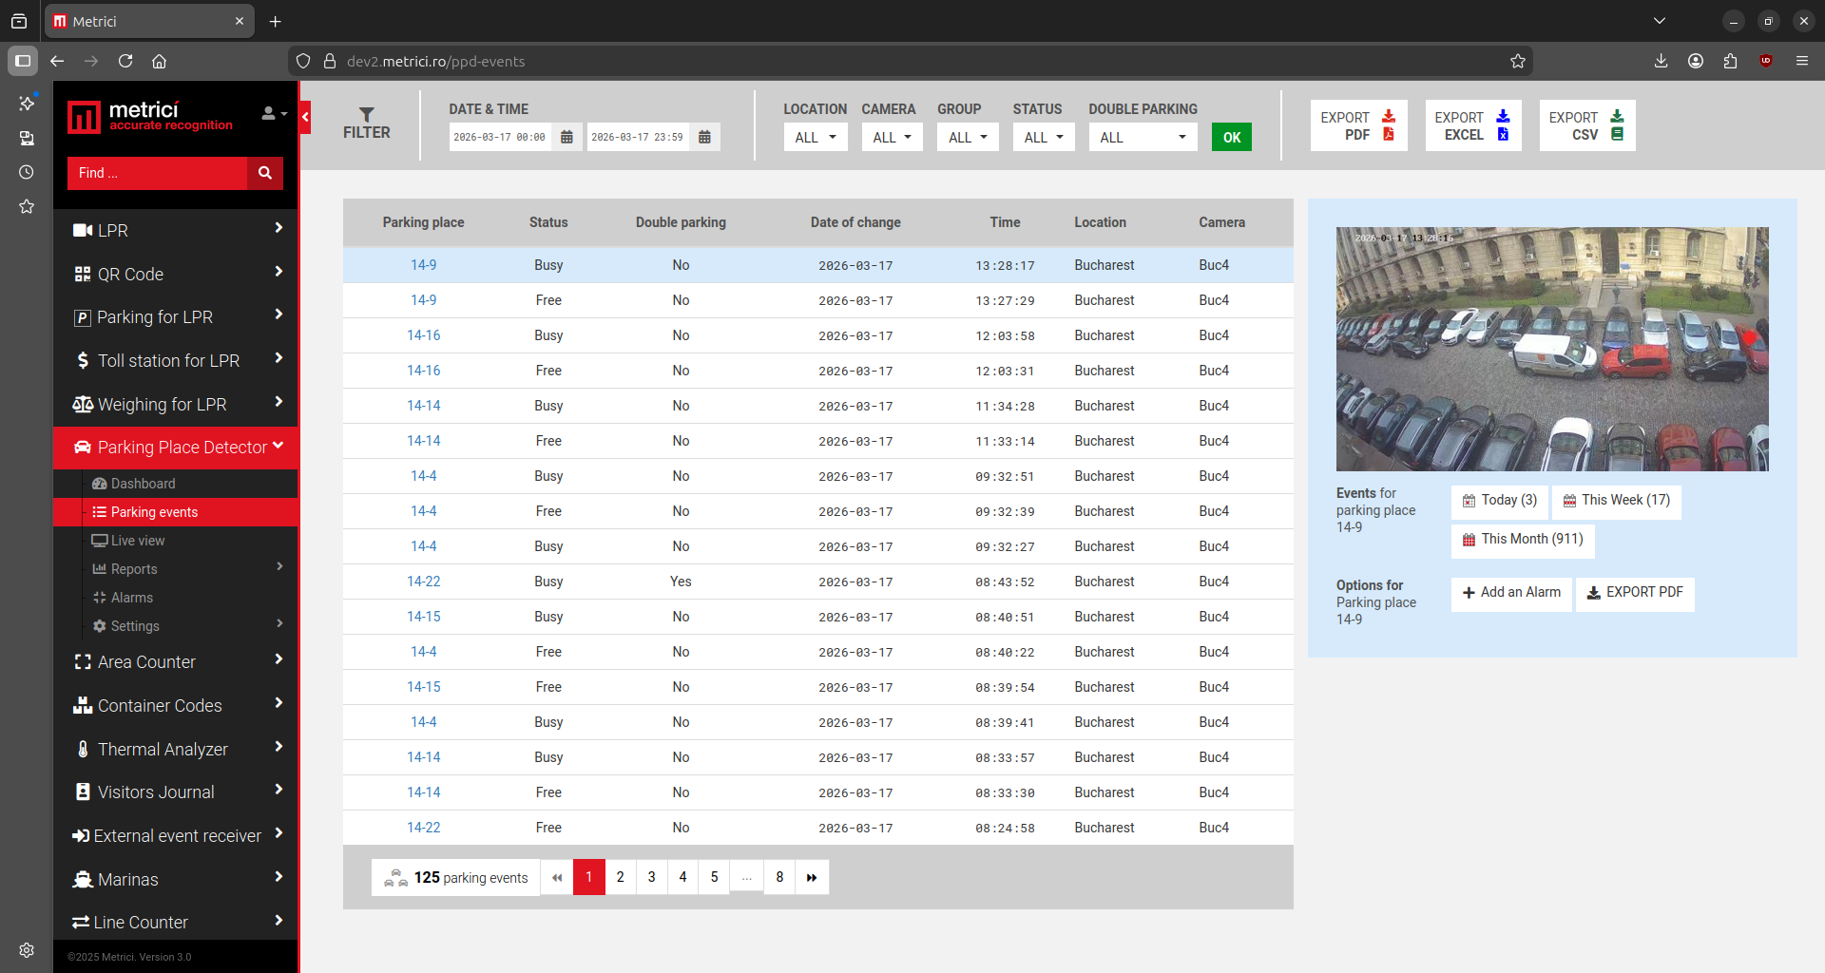The image size is (1825, 973).
Task: Click start date field 2026-03-17 00:00
Action: point(501,137)
